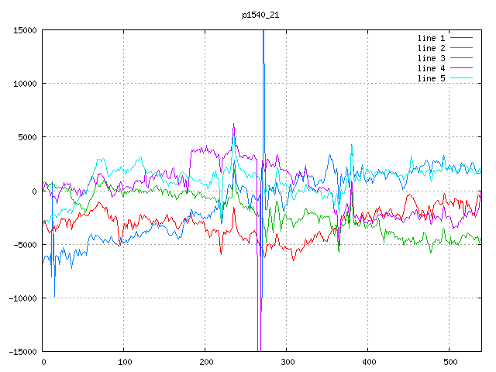
Task: Click the chart title p1540_21
Action: coord(260,15)
